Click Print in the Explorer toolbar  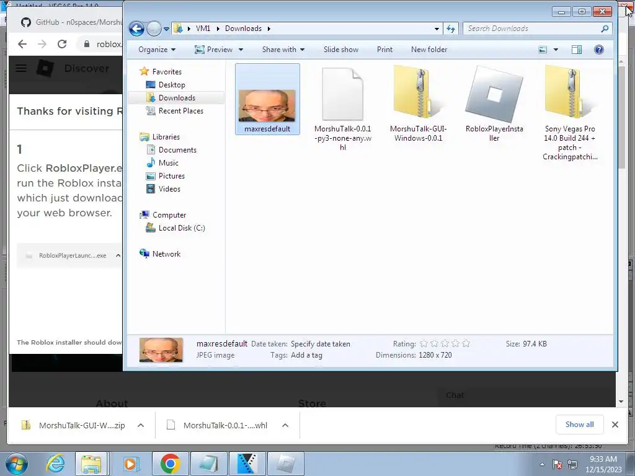point(384,50)
